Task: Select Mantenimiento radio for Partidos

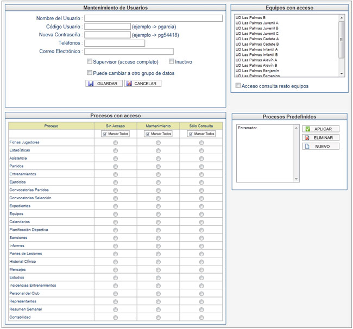Action: (158, 166)
